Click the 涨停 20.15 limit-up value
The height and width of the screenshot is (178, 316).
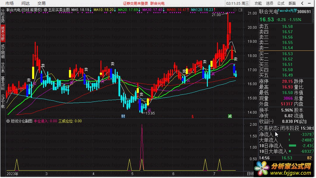coord(287,82)
